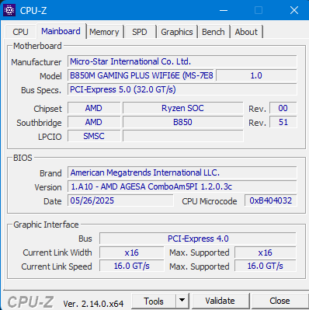The image size is (309, 310).
Task: Click the Southbridge B850 field
Action: (182, 122)
